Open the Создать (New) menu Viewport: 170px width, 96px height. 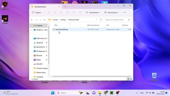[x=37, y=13]
